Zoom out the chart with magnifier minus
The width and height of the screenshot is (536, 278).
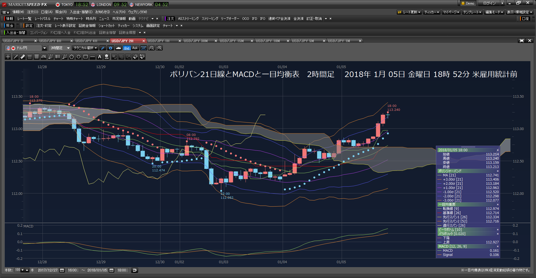(x=151, y=48)
